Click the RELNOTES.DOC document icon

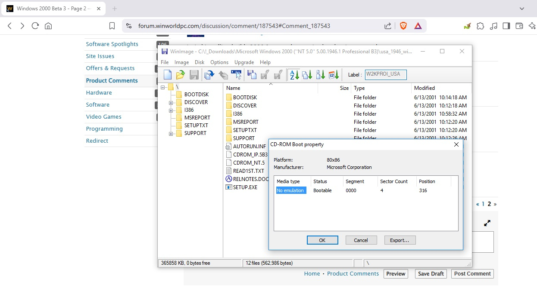pos(229,179)
